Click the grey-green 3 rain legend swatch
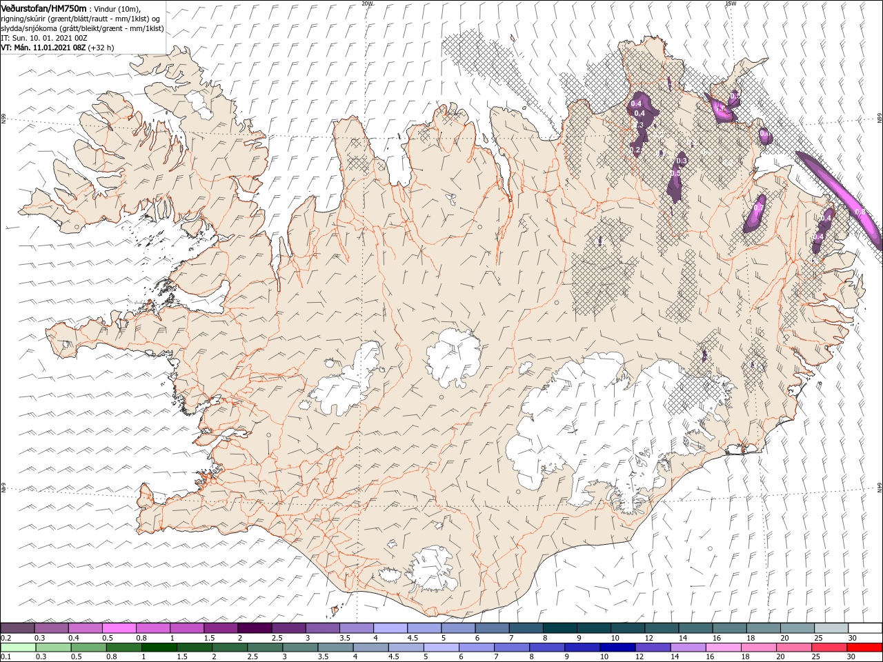The height and width of the screenshot is (662, 883). coord(300,648)
